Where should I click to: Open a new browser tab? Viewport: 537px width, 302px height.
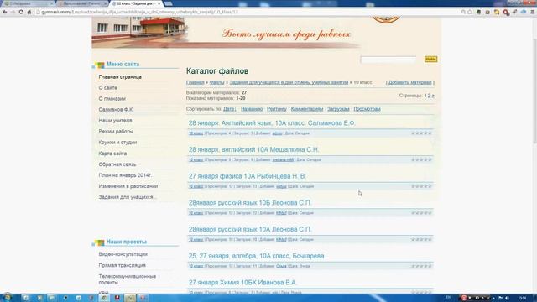pos(168,3)
